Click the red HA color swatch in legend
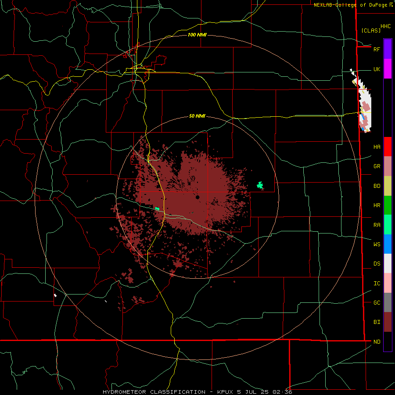Screen dimensions: 395x395 (x=388, y=147)
